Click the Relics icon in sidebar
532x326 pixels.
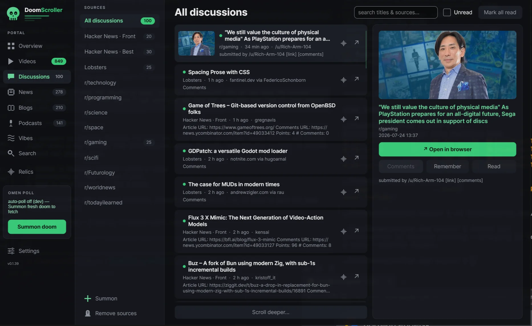click(11, 172)
